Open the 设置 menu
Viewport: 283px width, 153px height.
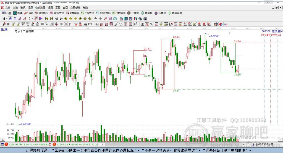[50, 7]
